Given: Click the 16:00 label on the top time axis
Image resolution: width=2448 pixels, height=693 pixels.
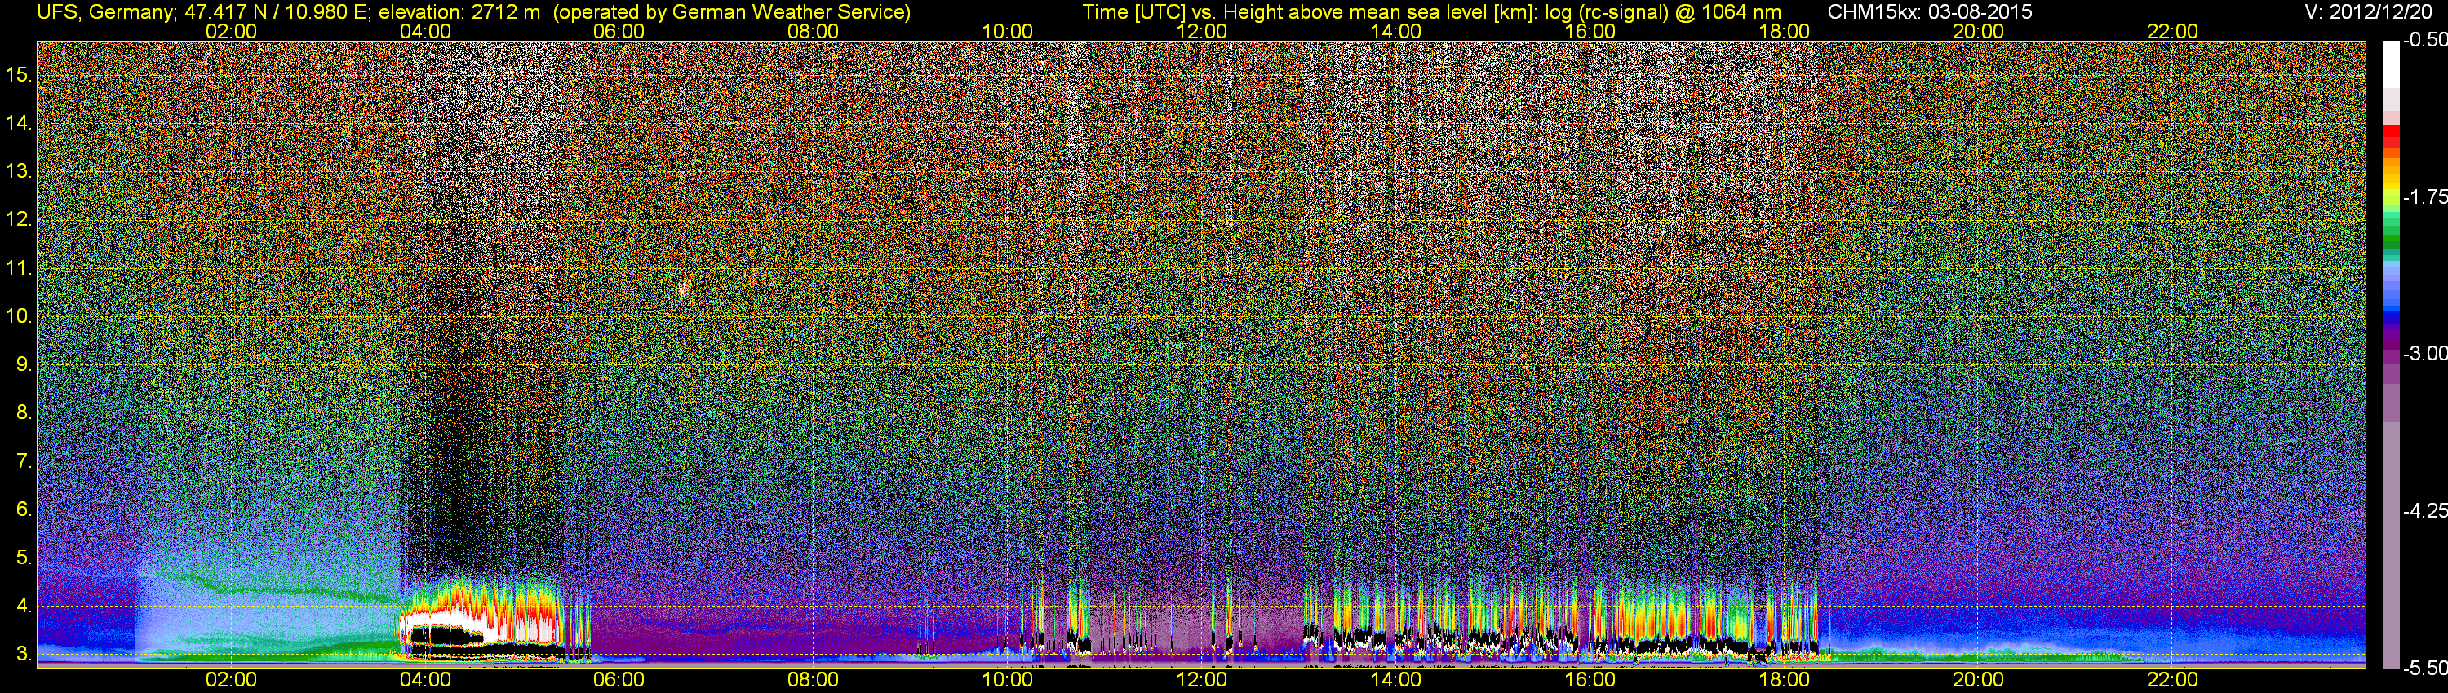Looking at the screenshot, I should point(1590,31).
